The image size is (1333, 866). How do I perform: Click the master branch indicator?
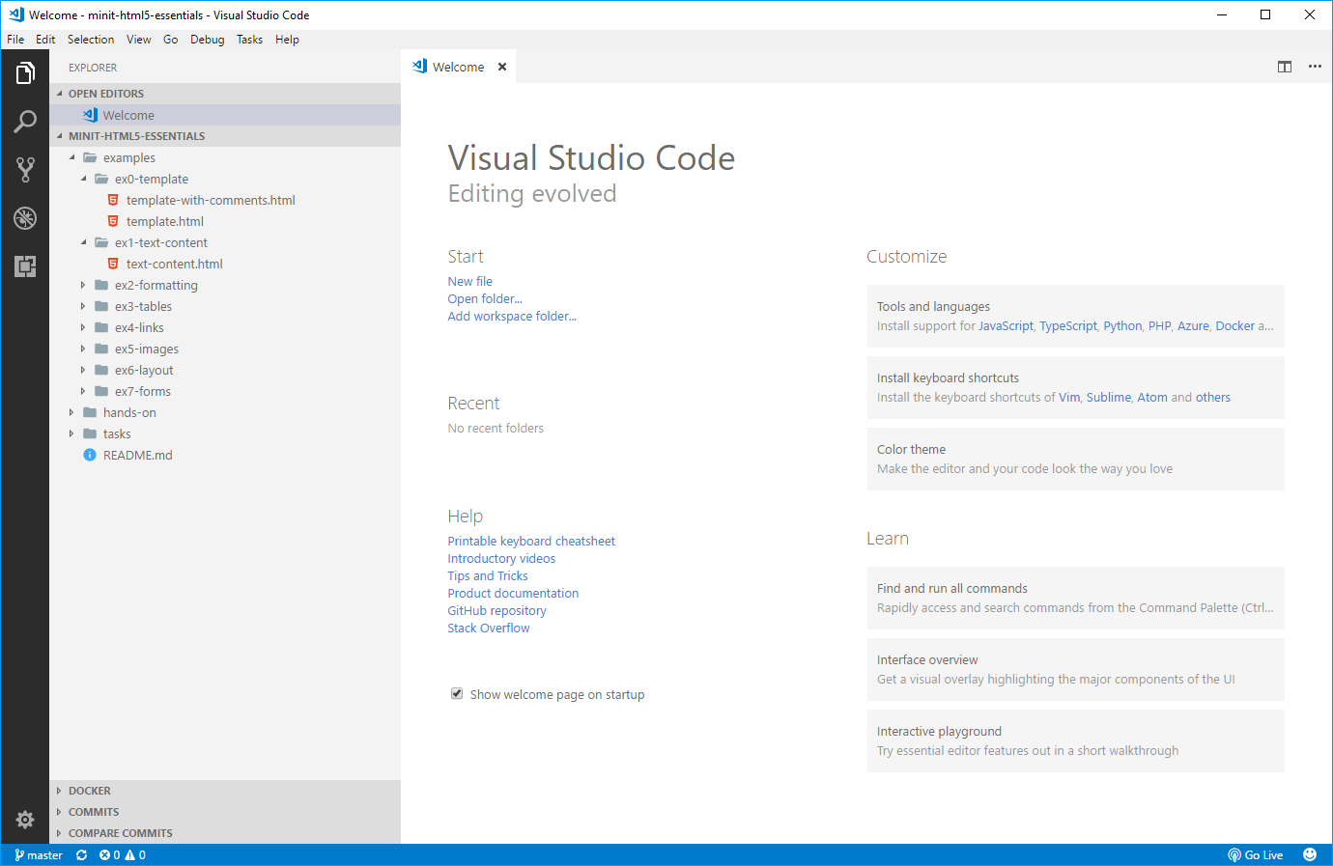[39, 855]
